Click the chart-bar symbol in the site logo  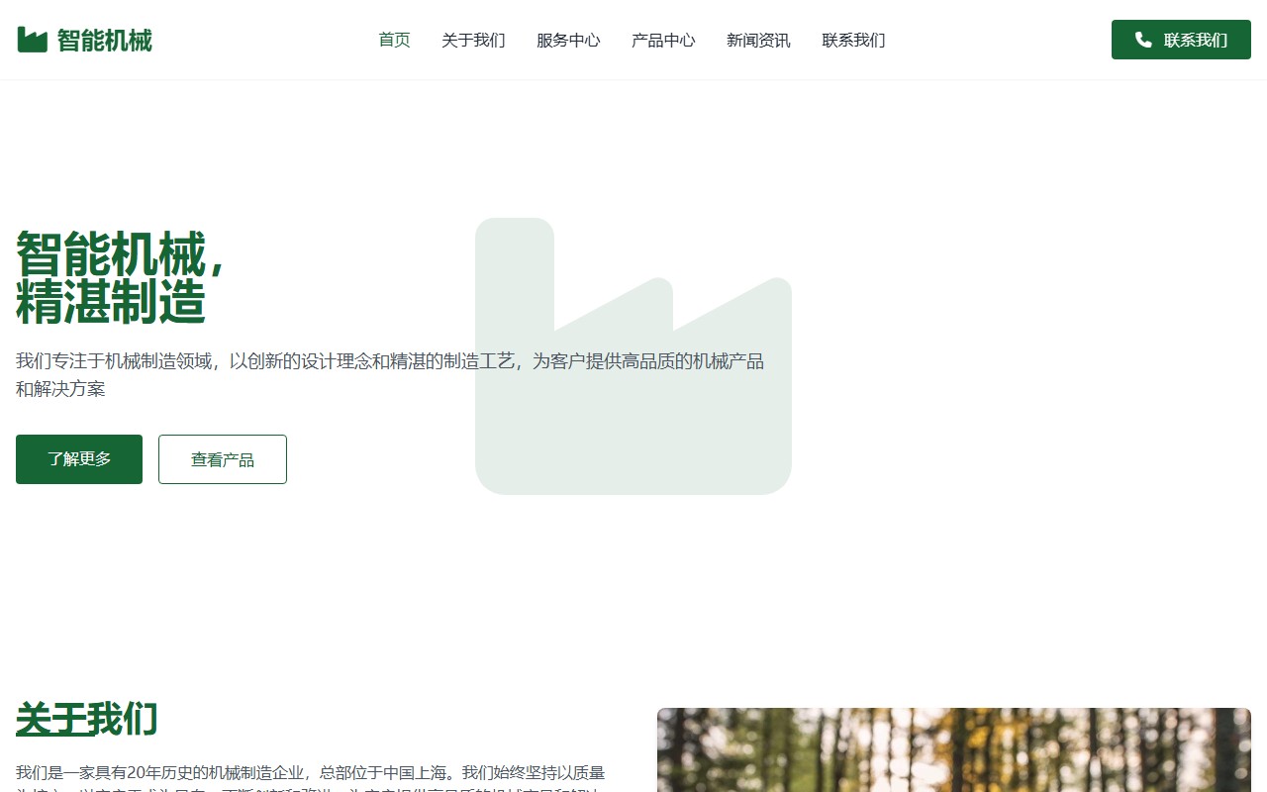[x=33, y=39]
